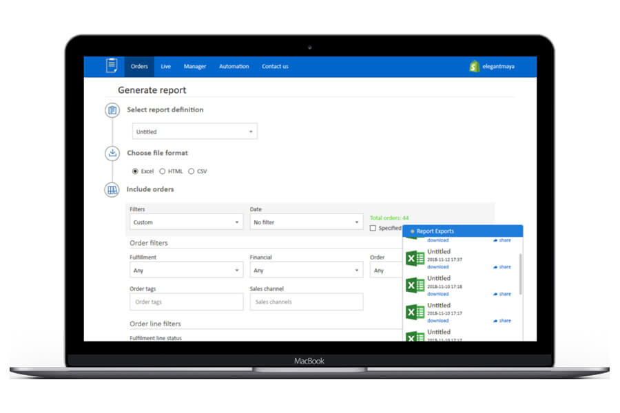
Task: Share the 2018-11-12 17:37 export
Action: pyautogui.click(x=502, y=267)
